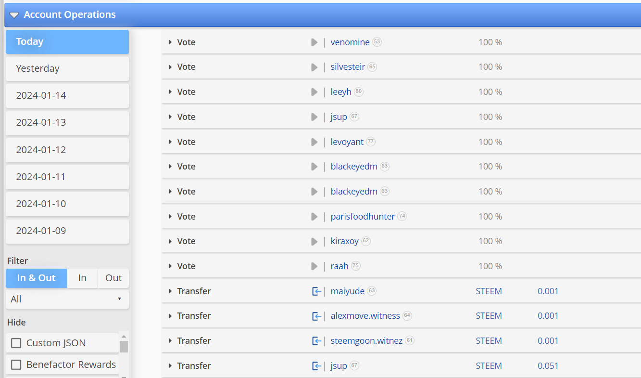Click alexmove.witness's reputation badge 64
This screenshot has height=378, width=641.
[x=407, y=315]
